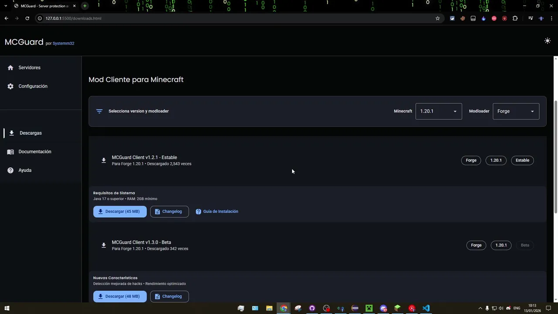Open the blue flame extension icon

click(x=483, y=18)
